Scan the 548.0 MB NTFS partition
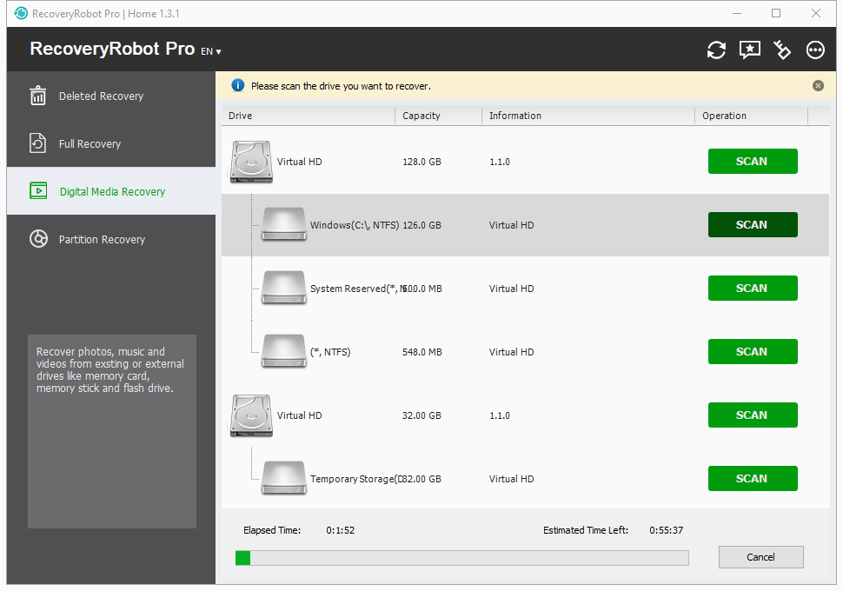This screenshot has width=843, height=591. coord(752,352)
